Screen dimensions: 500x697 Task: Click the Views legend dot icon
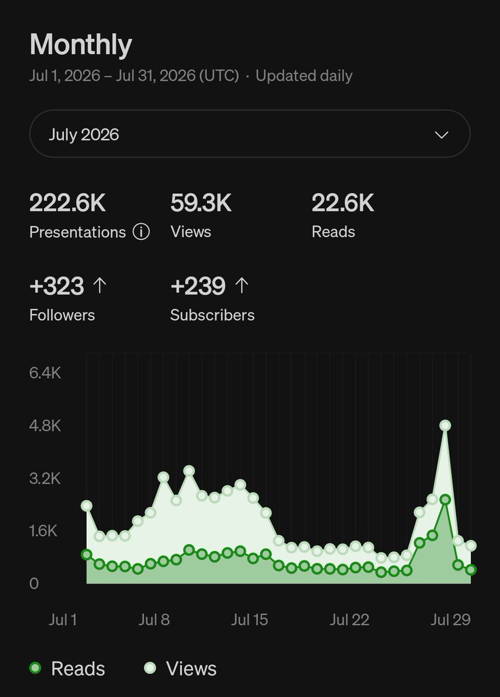150,668
